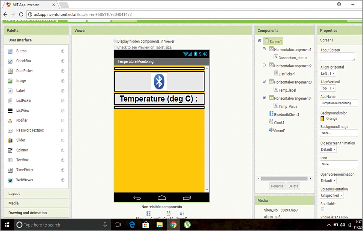Image resolution: width=363 pixels, height=231 pixels.
Task: Collapse HorizontalArrangement2 in the Components tree
Action: pos(264,65)
